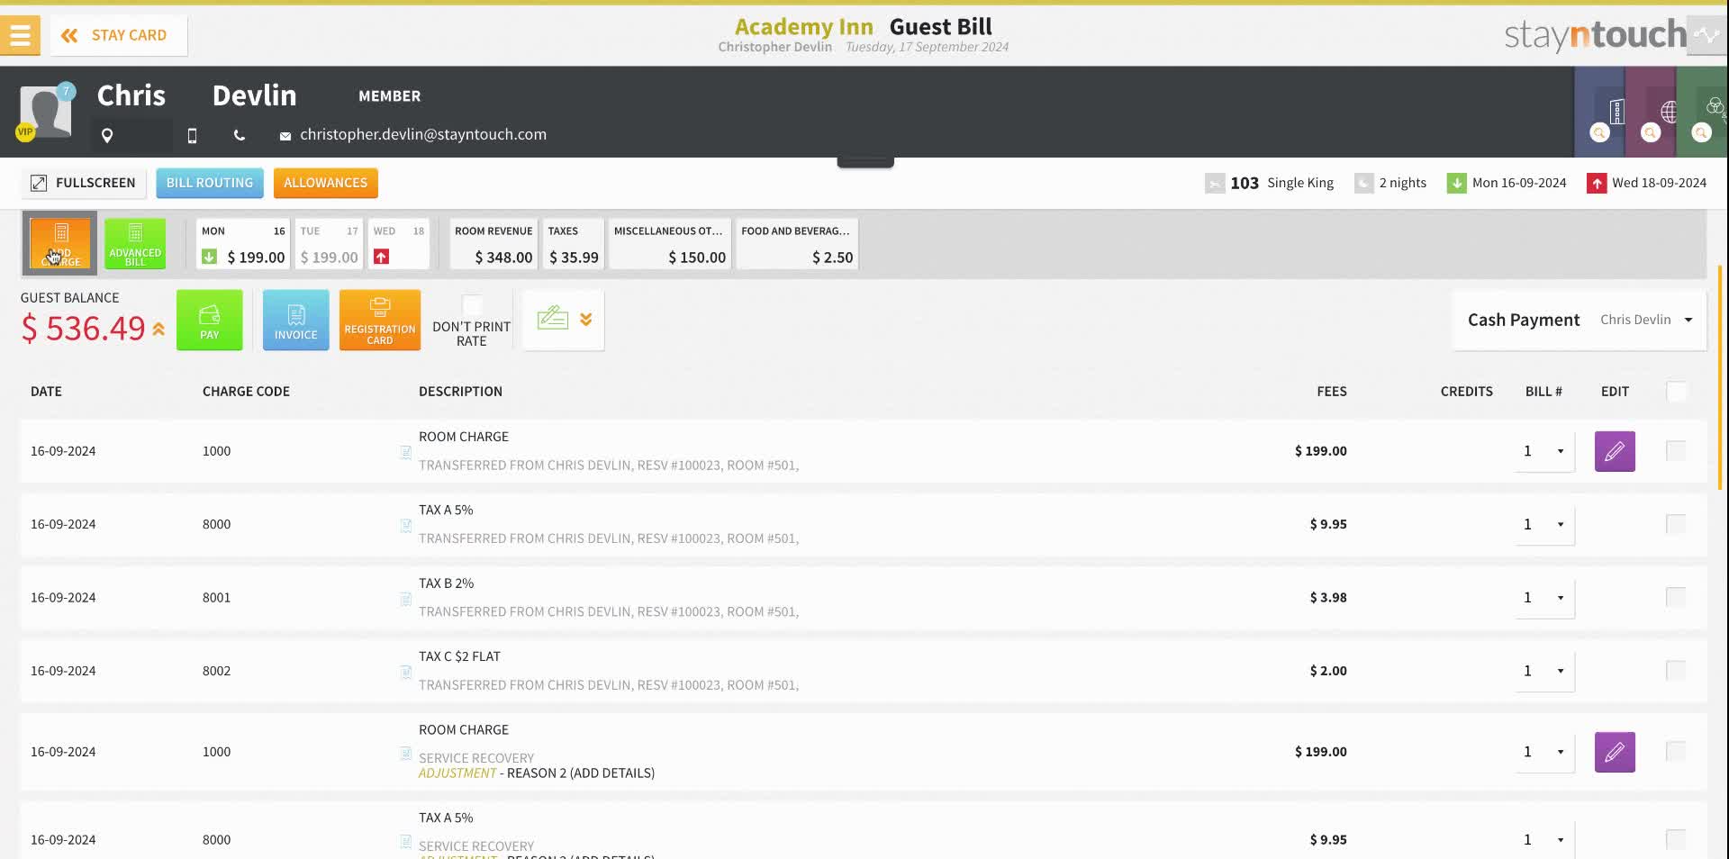Click note icon beside Tax B 2%
Screen dimensions: 1729x859
[406, 599]
